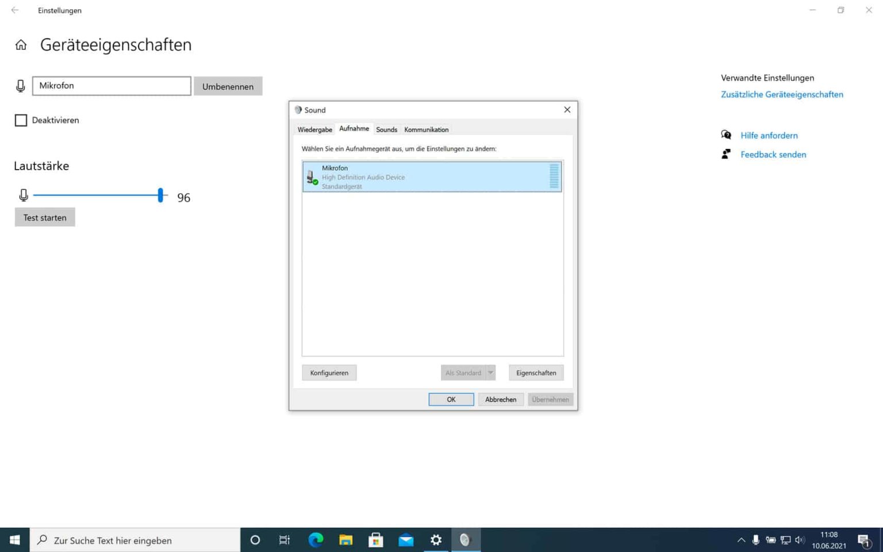Click the microphone icon in system tray

pos(755,540)
